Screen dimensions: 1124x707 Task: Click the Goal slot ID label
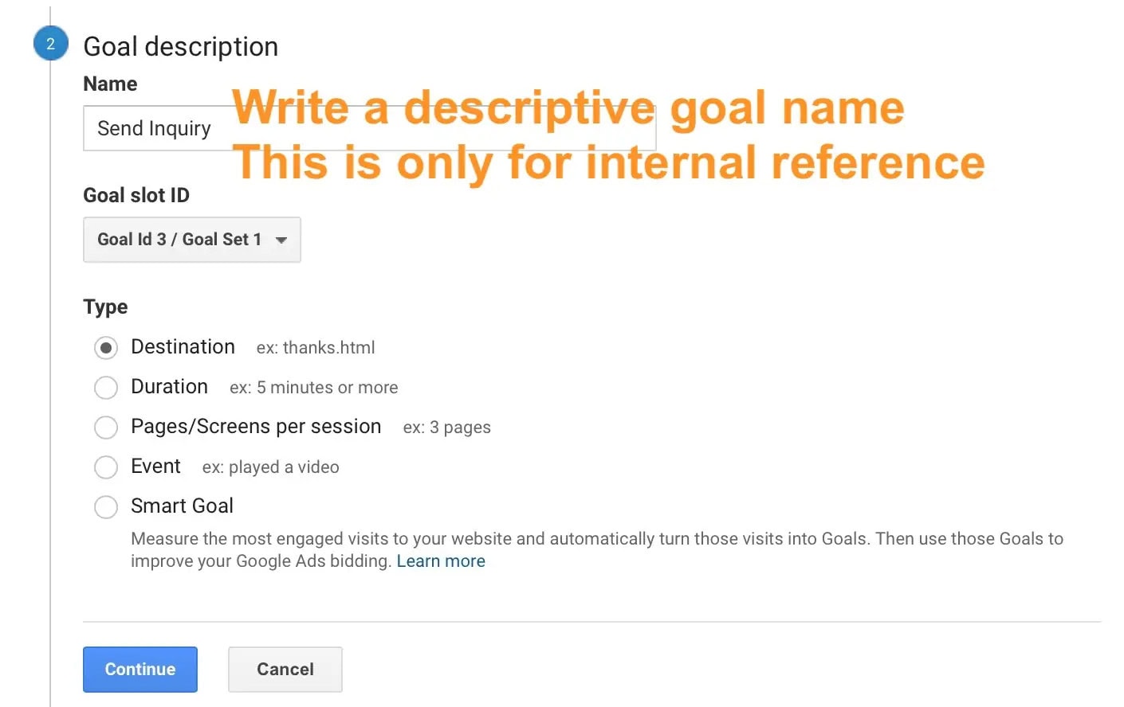(136, 195)
